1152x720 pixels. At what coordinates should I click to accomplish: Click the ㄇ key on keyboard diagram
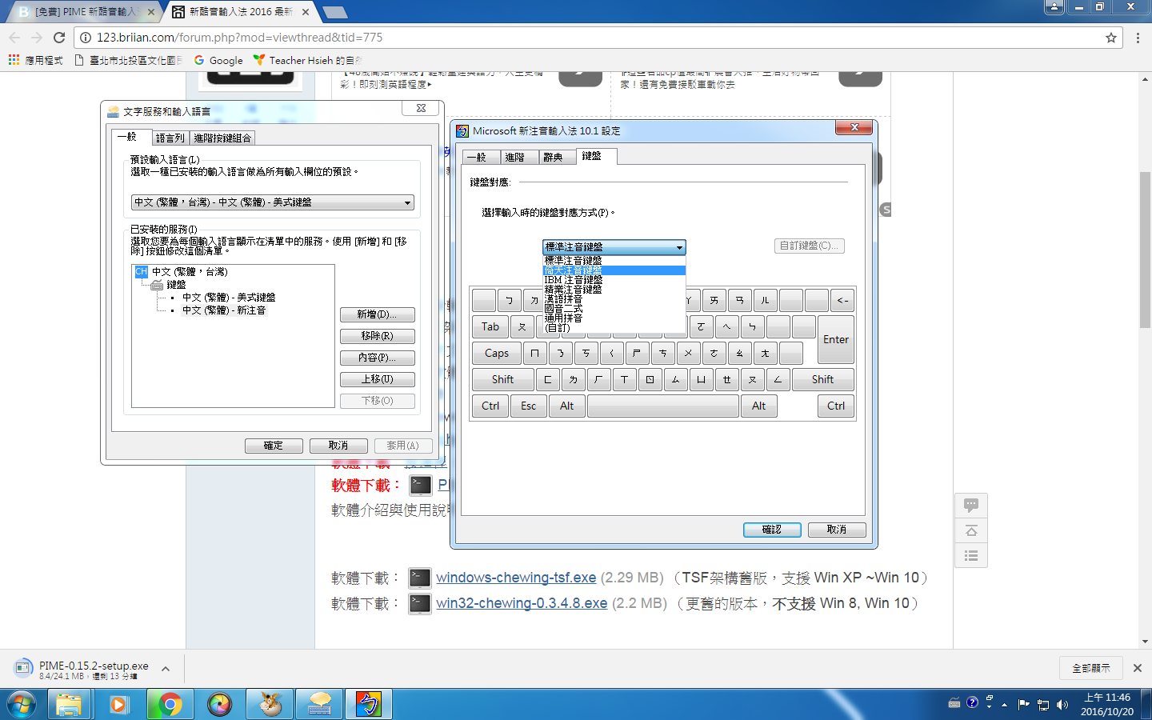coord(535,354)
